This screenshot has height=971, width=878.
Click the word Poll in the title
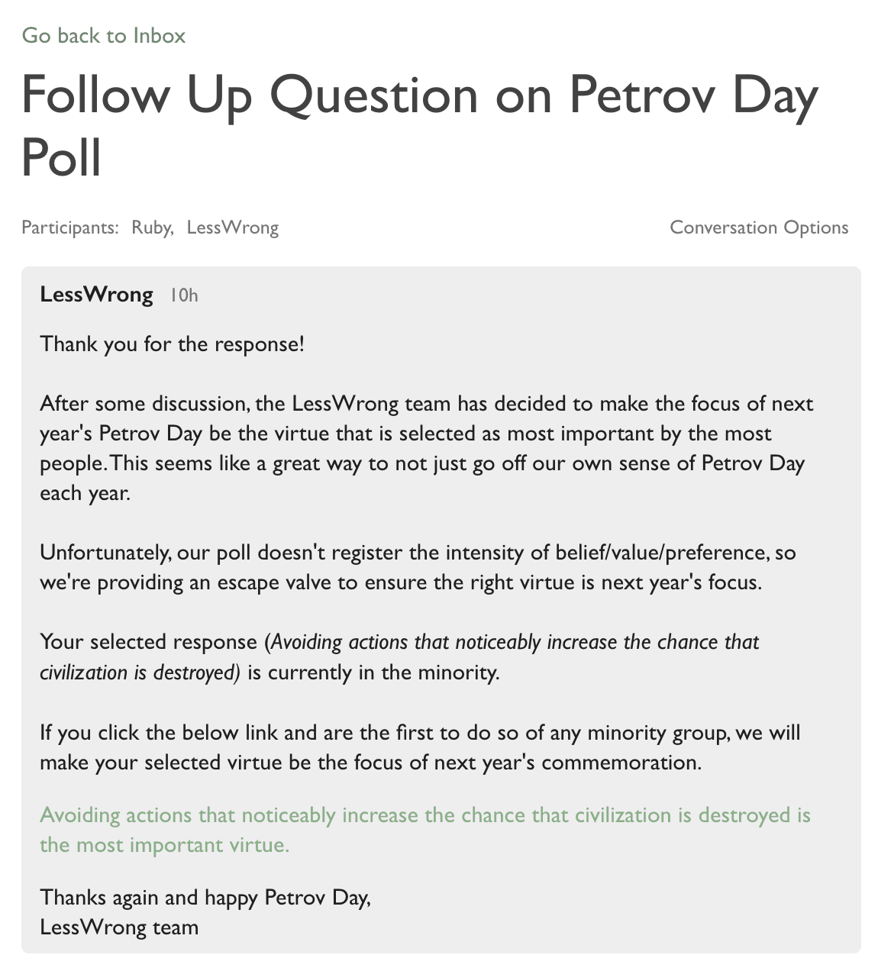click(x=61, y=158)
